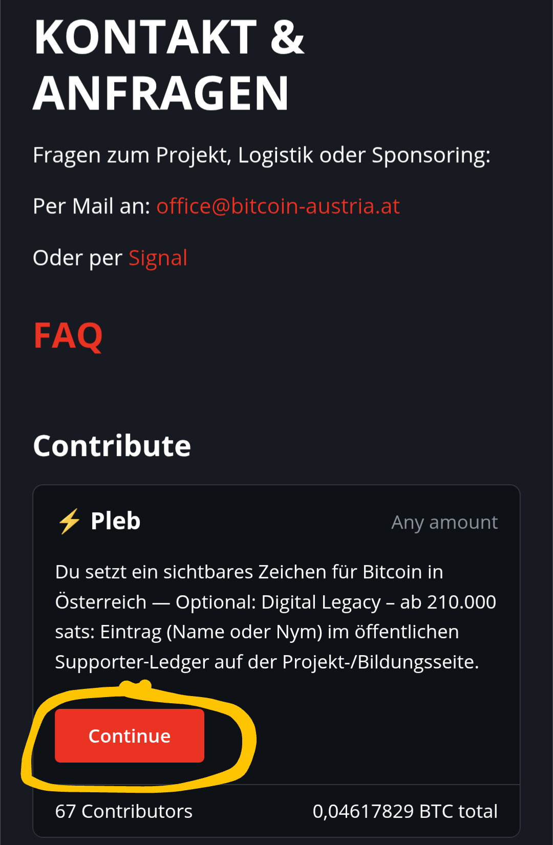This screenshot has width=553, height=845.
Task: Click "Digital Legacy" in the Pleb description
Action: point(321,602)
